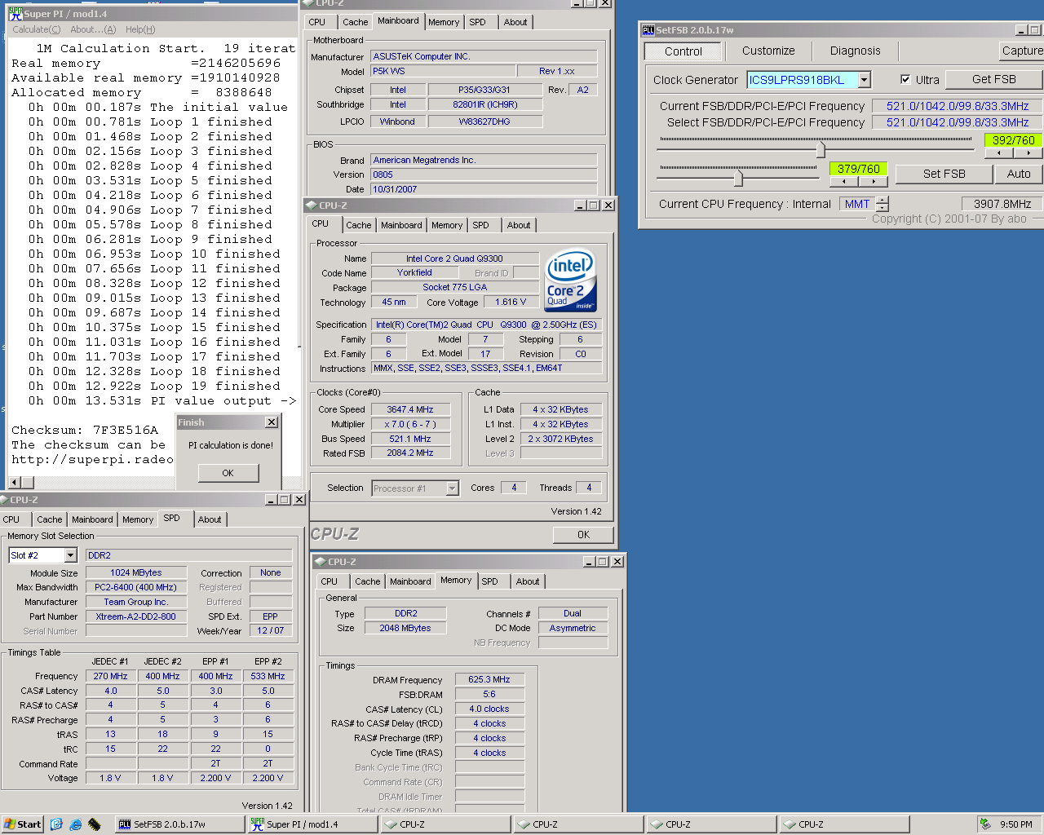
Task: Select Cache tab in CPU-Z processor window
Action: coord(359,225)
